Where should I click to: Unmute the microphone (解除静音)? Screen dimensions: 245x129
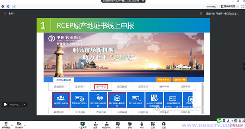(x=6, y=125)
